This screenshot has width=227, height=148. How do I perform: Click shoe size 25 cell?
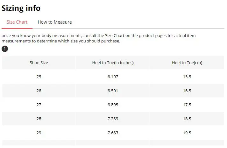tap(39, 77)
